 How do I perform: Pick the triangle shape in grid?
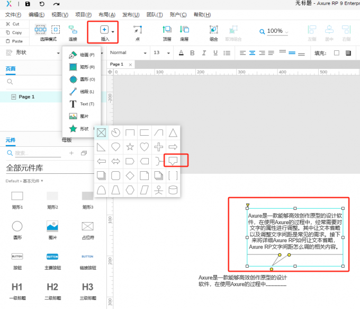(173, 133)
